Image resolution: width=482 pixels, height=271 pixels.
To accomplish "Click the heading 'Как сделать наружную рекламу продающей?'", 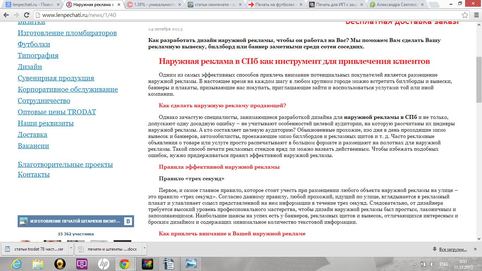I will [222, 106].
